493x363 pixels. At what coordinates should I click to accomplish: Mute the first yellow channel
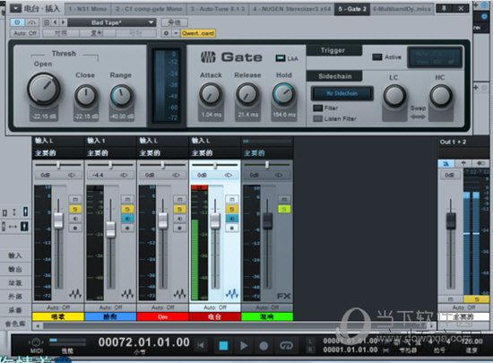75,199
